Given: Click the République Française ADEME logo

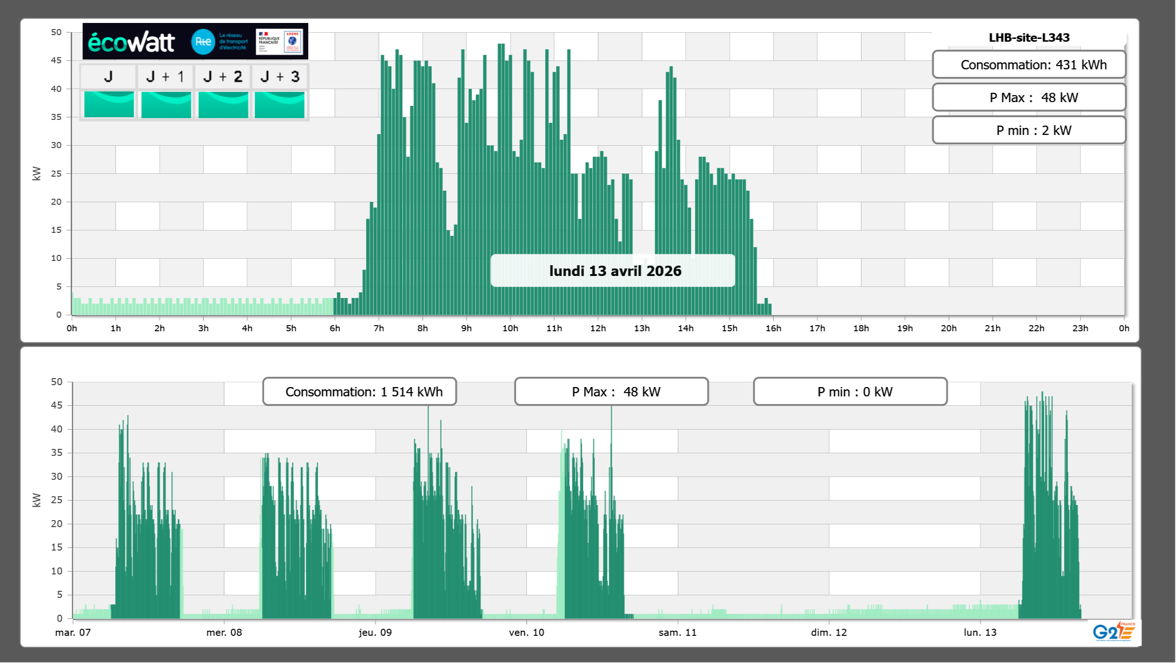Looking at the screenshot, I should coord(280,42).
